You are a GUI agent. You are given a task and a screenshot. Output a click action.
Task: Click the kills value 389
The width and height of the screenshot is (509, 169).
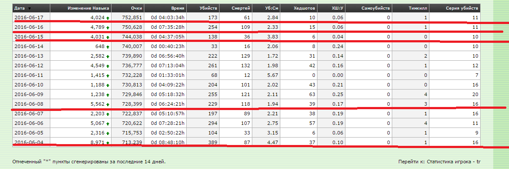[x=213, y=143]
